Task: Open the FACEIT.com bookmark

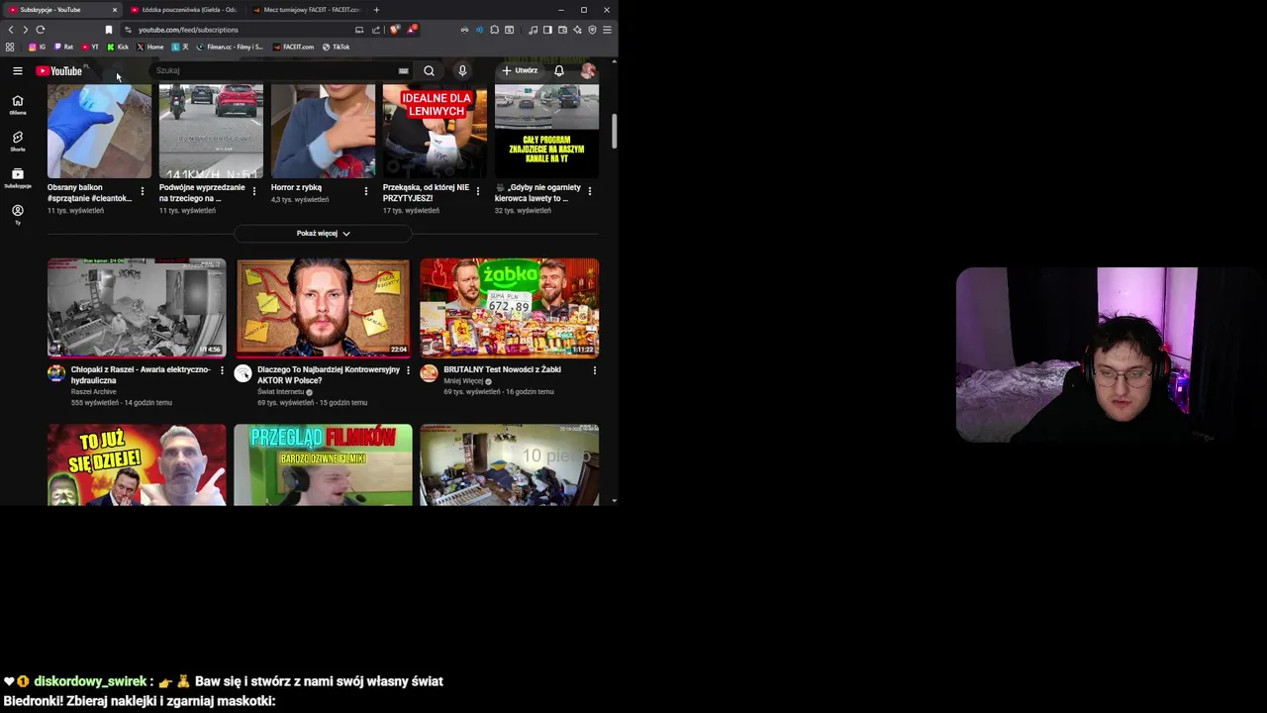Action: coord(293,47)
